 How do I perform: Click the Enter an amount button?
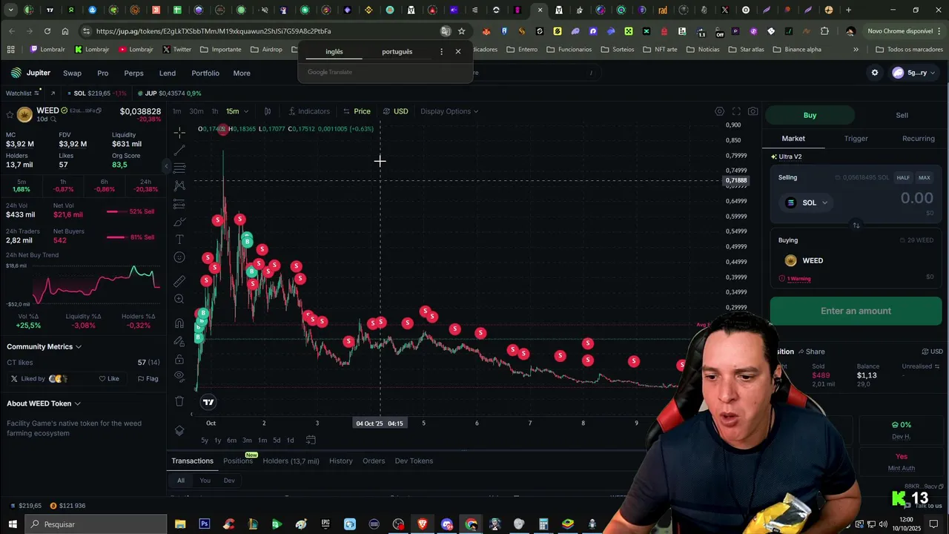coord(856,311)
